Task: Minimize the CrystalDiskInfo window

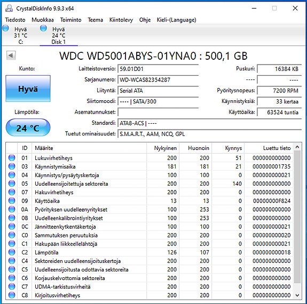Action: pos(254,8)
